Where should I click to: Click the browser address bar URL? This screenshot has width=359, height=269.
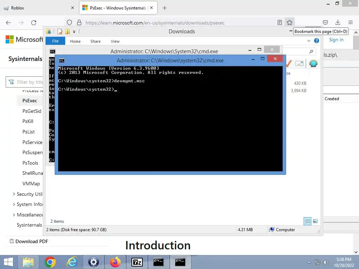coord(155,23)
